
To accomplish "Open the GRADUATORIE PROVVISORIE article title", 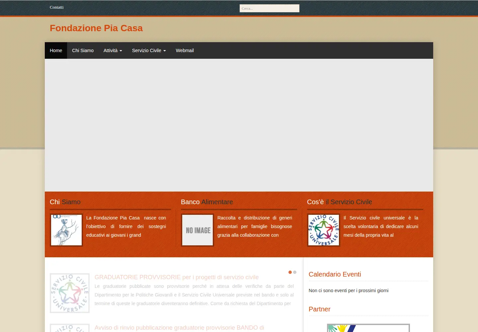I will 177,277.
